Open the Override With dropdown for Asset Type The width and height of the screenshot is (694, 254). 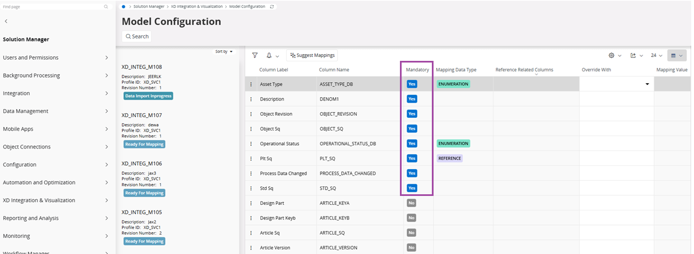648,84
